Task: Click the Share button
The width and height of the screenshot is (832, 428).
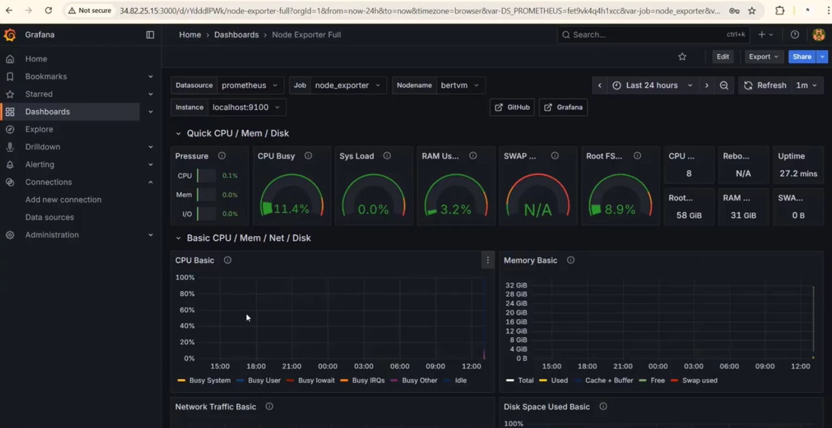Action: (x=801, y=56)
